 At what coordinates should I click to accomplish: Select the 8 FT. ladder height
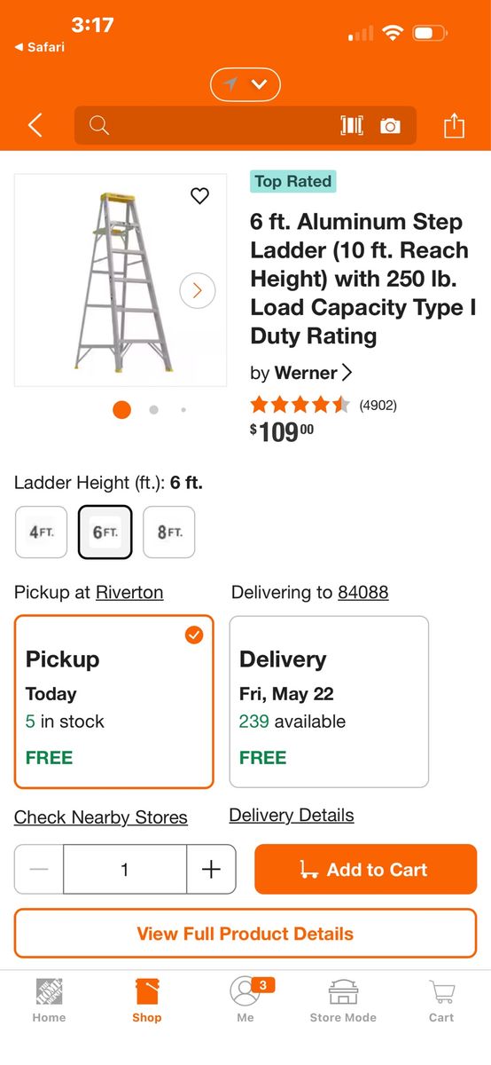click(169, 532)
